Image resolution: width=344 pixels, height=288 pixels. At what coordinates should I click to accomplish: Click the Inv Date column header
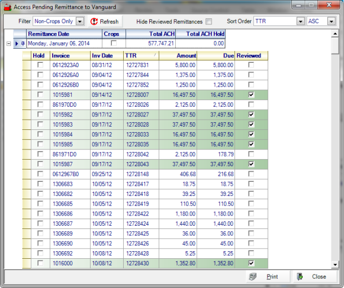point(106,55)
